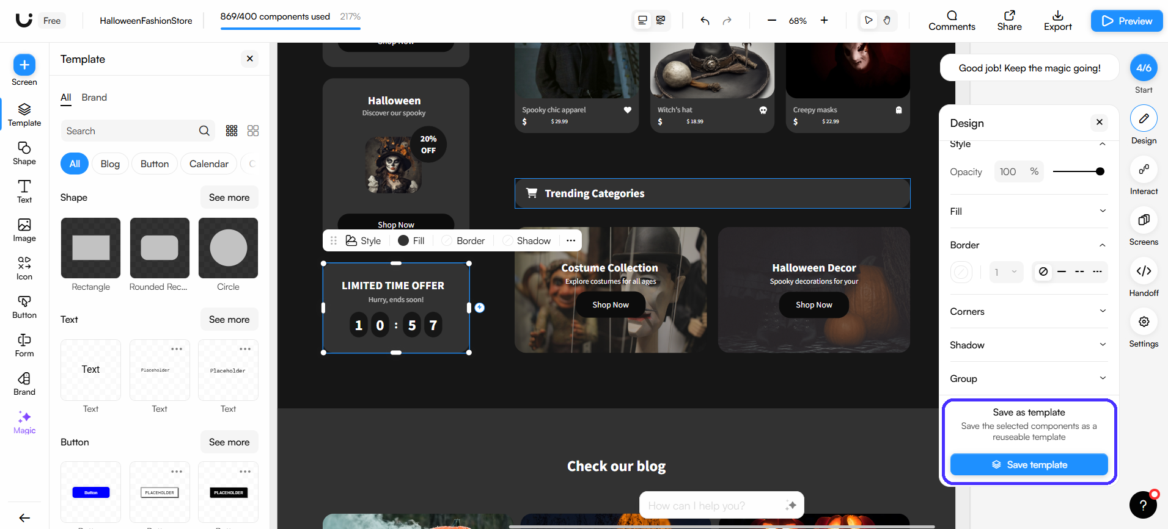Redo the last action
The height and width of the screenshot is (529, 1168).
(727, 21)
